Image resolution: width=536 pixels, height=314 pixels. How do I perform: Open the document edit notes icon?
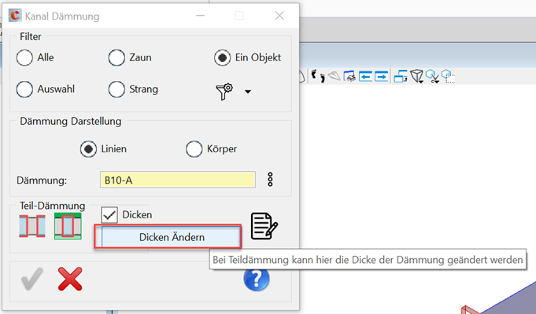point(264,226)
